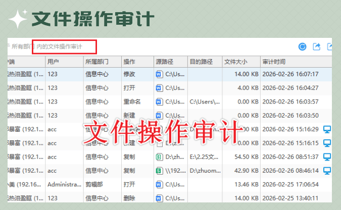Screen dimensions: 341x210
Task: Click the blue refresh icon
Action: tap(302, 46)
